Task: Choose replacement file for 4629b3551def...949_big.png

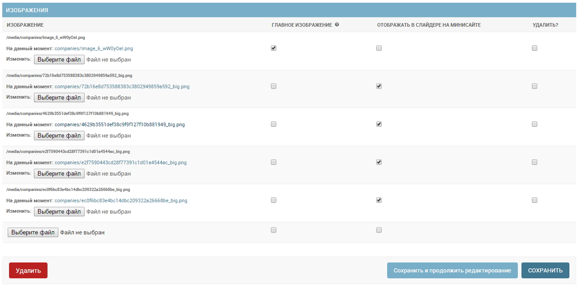Action: tap(59, 135)
